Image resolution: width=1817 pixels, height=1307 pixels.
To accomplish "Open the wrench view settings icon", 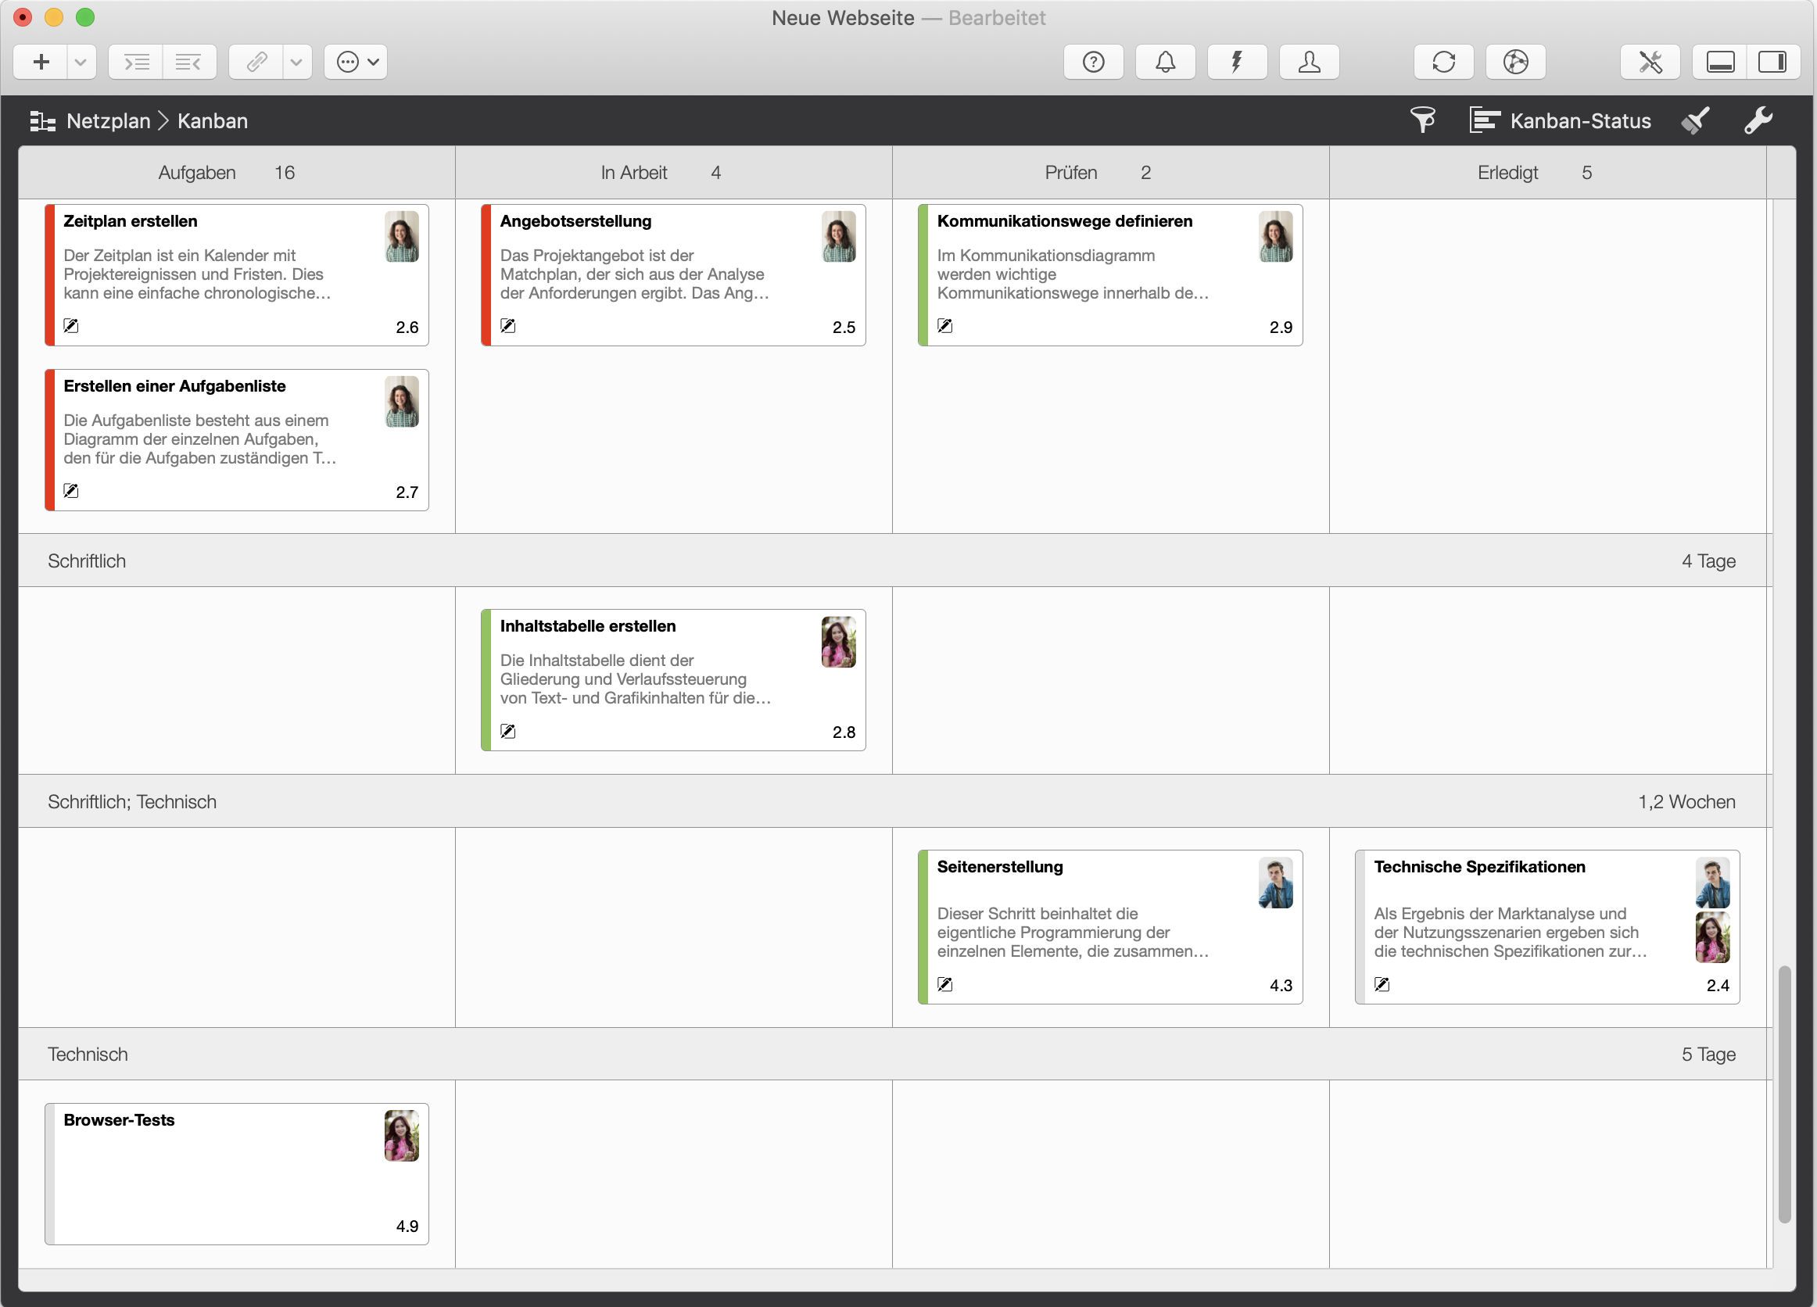I will [x=1758, y=121].
